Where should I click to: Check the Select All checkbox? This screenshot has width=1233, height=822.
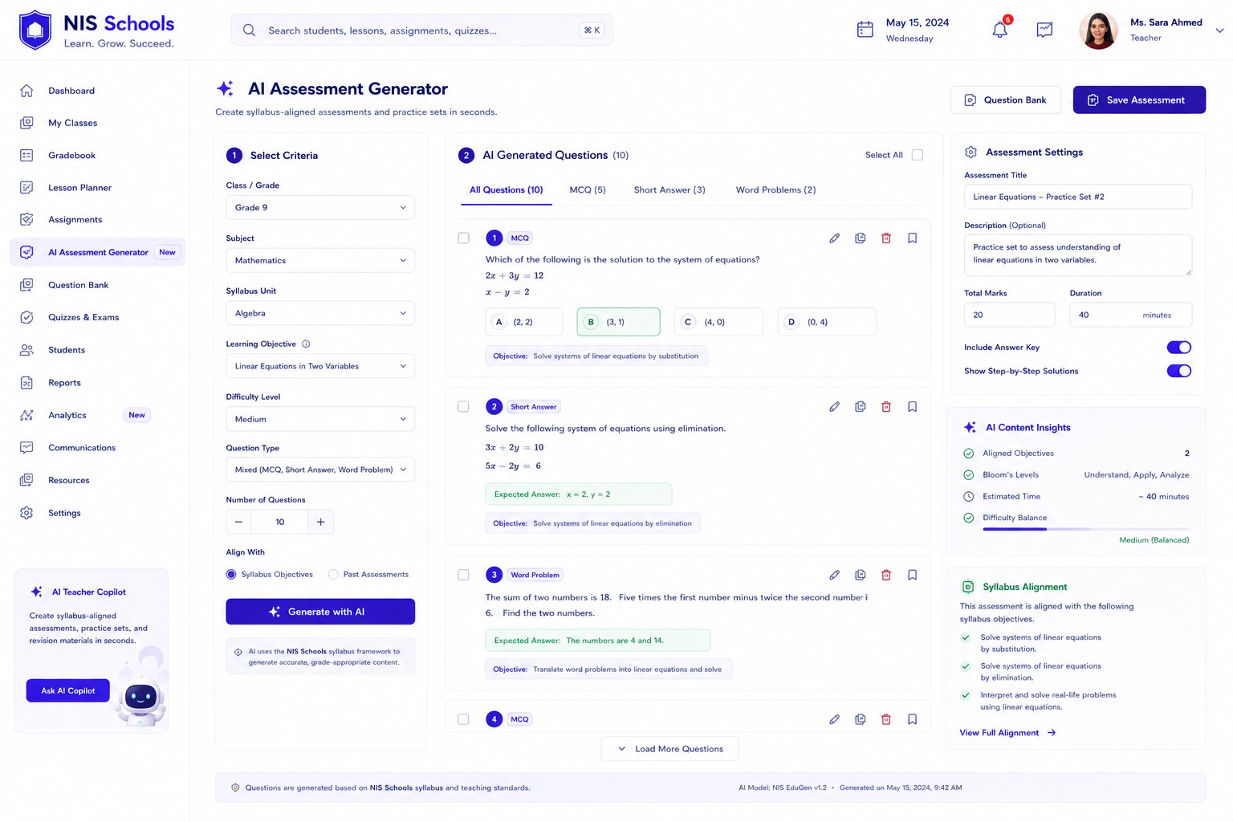[918, 155]
